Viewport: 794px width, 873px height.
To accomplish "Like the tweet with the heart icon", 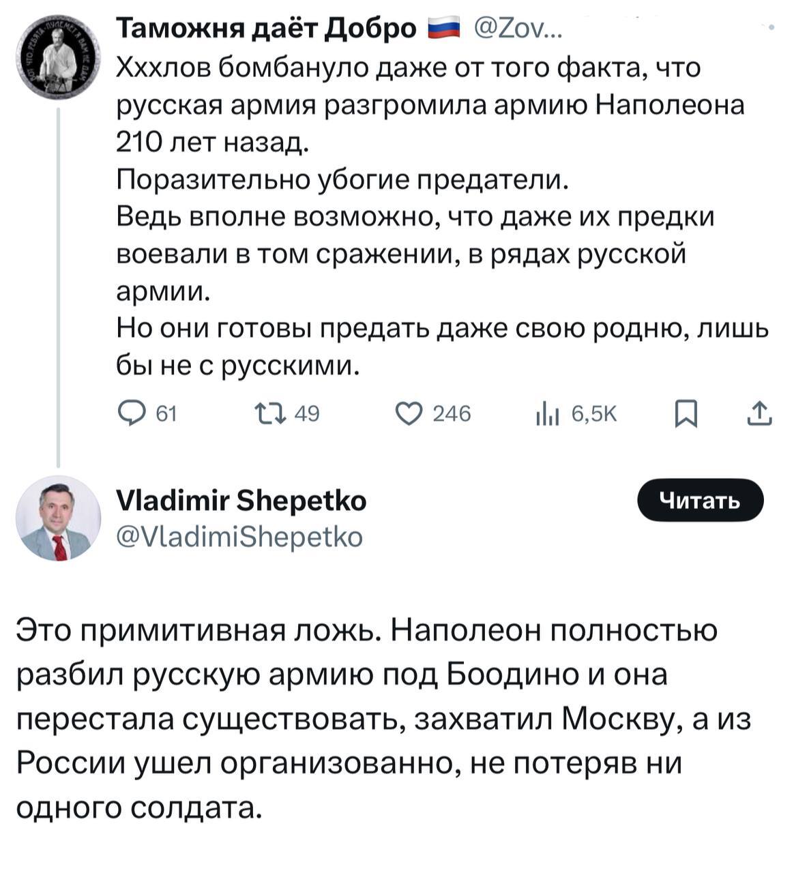I will click(x=409, y=413).
